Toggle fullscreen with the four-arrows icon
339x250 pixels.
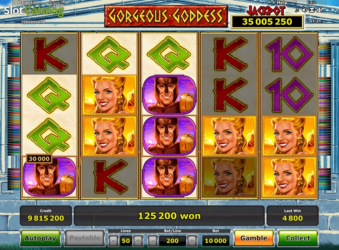click(x=319, y=10)
